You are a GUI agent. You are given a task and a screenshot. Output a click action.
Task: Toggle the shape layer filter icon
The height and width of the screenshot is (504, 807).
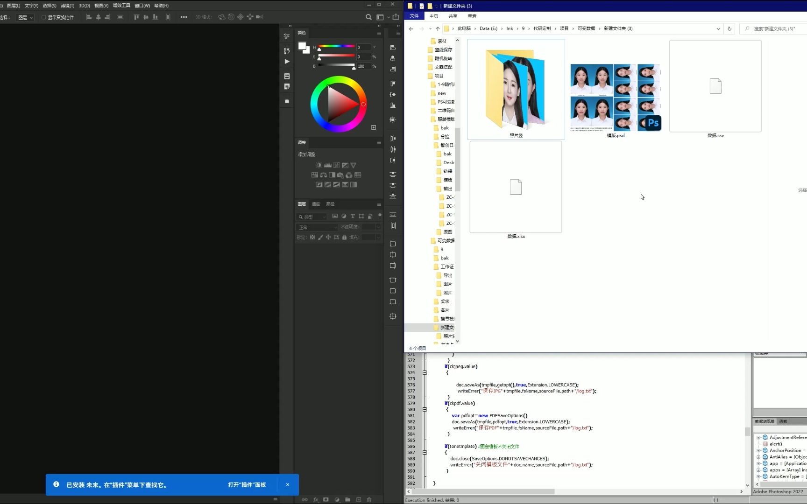coord(361,217)
